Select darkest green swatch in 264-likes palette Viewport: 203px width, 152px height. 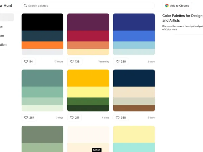(43, 78)
